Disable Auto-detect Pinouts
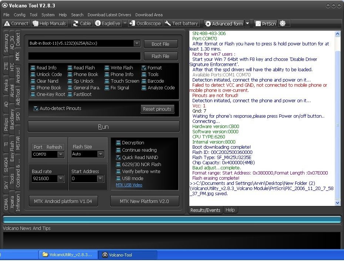This screenshot has width=344, height=262. click(x=36, y=108)
